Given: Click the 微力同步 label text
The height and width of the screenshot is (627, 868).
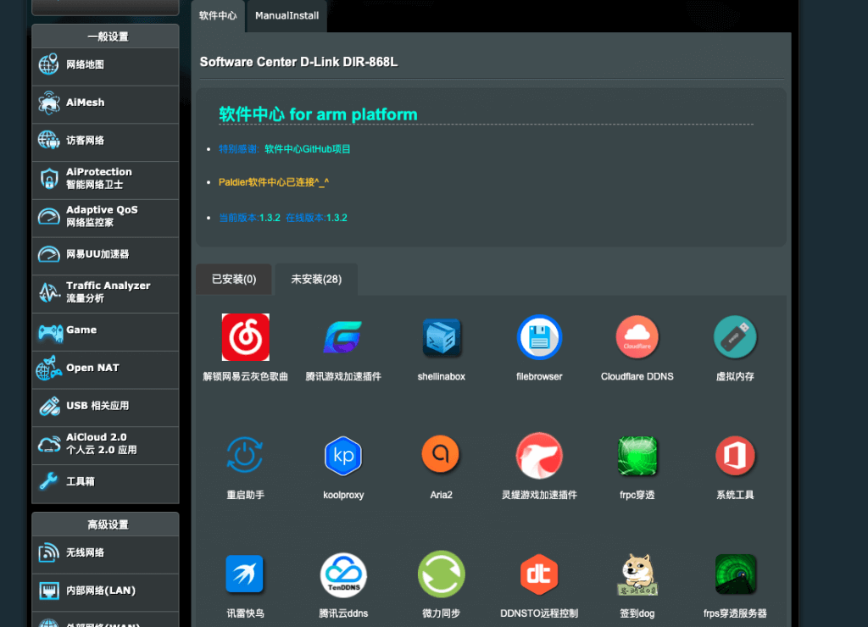Looking at the screenshot, I should tap(441, 613).
